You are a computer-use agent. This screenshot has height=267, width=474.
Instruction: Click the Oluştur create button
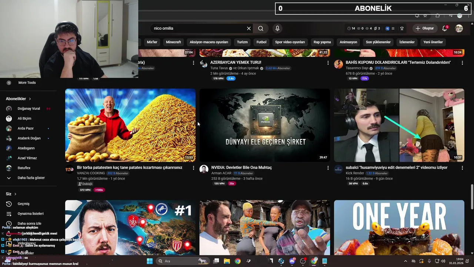(425, 29)
